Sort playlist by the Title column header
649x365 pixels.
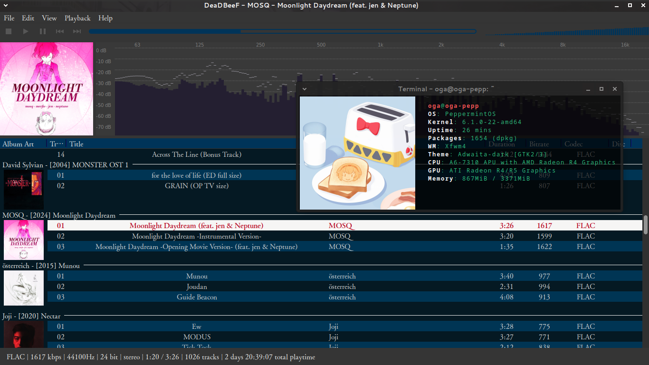(x=76, y=144)
